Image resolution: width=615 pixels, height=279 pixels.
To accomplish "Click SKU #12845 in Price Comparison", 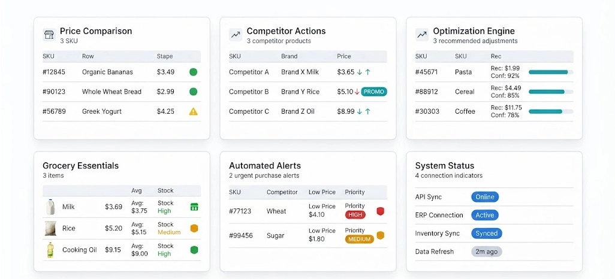I will 54,72.
